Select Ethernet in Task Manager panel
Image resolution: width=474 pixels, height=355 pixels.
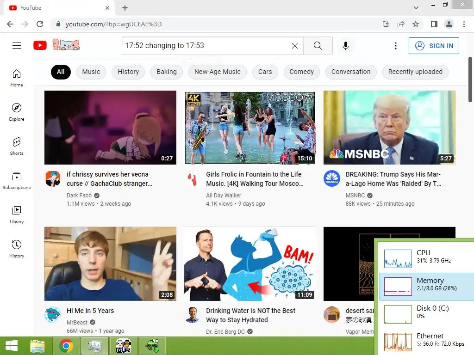[x=427, y=342]
